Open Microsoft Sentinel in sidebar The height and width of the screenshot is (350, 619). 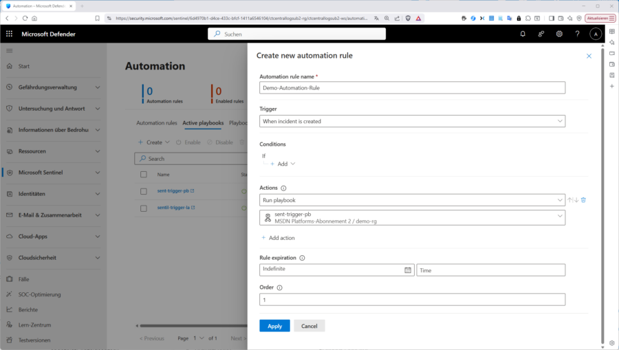point(41,173)
